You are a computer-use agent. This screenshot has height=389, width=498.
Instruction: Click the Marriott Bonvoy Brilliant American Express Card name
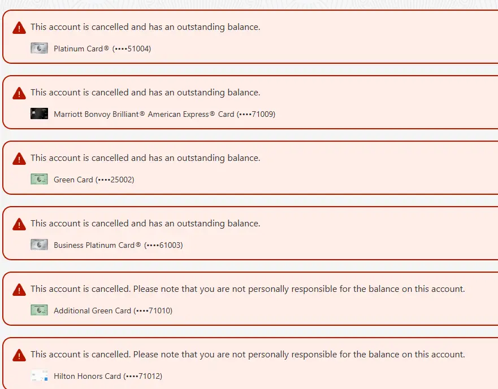point(164,115)
